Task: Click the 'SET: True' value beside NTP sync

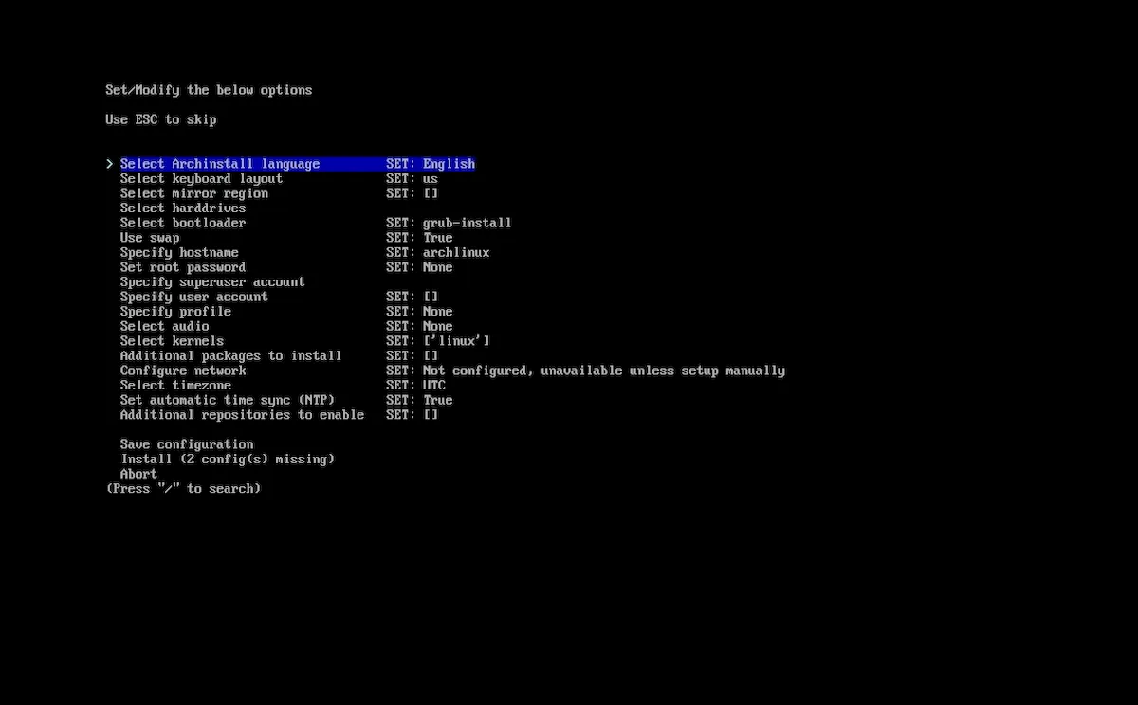Action: tap(420, 400)
